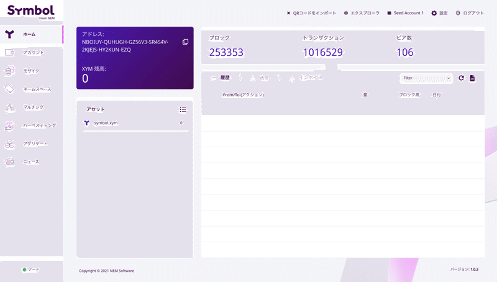The image size is (497, 282).
Task: Click the address NBOIUY-QUHUGH text
Action: [125, 45]
